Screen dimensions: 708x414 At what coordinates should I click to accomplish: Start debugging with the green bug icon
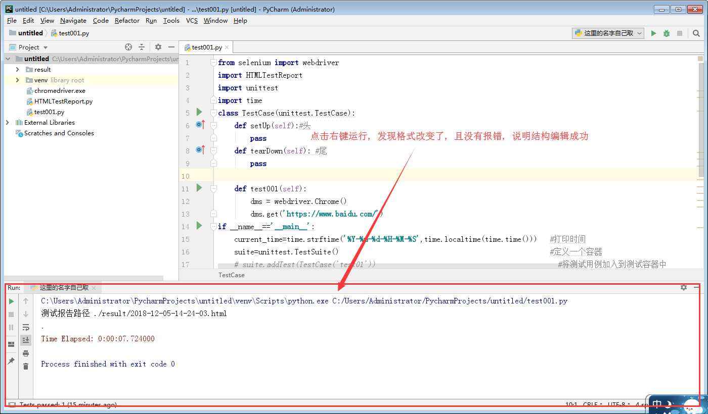click(x=667, y=33)
